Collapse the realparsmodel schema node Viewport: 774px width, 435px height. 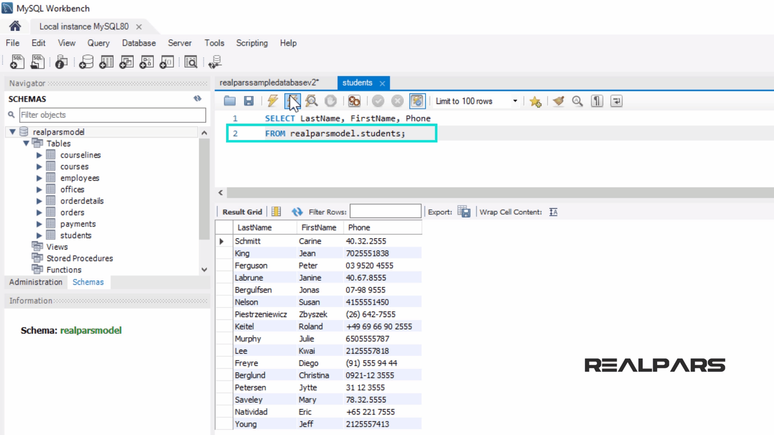point(13,132)
